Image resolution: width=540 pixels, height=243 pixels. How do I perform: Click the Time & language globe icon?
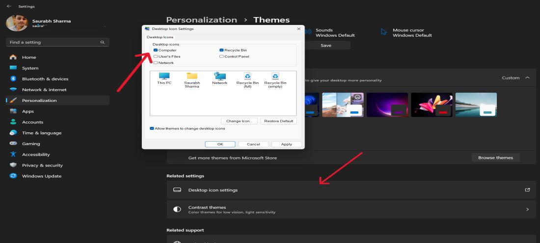[13, 133]
